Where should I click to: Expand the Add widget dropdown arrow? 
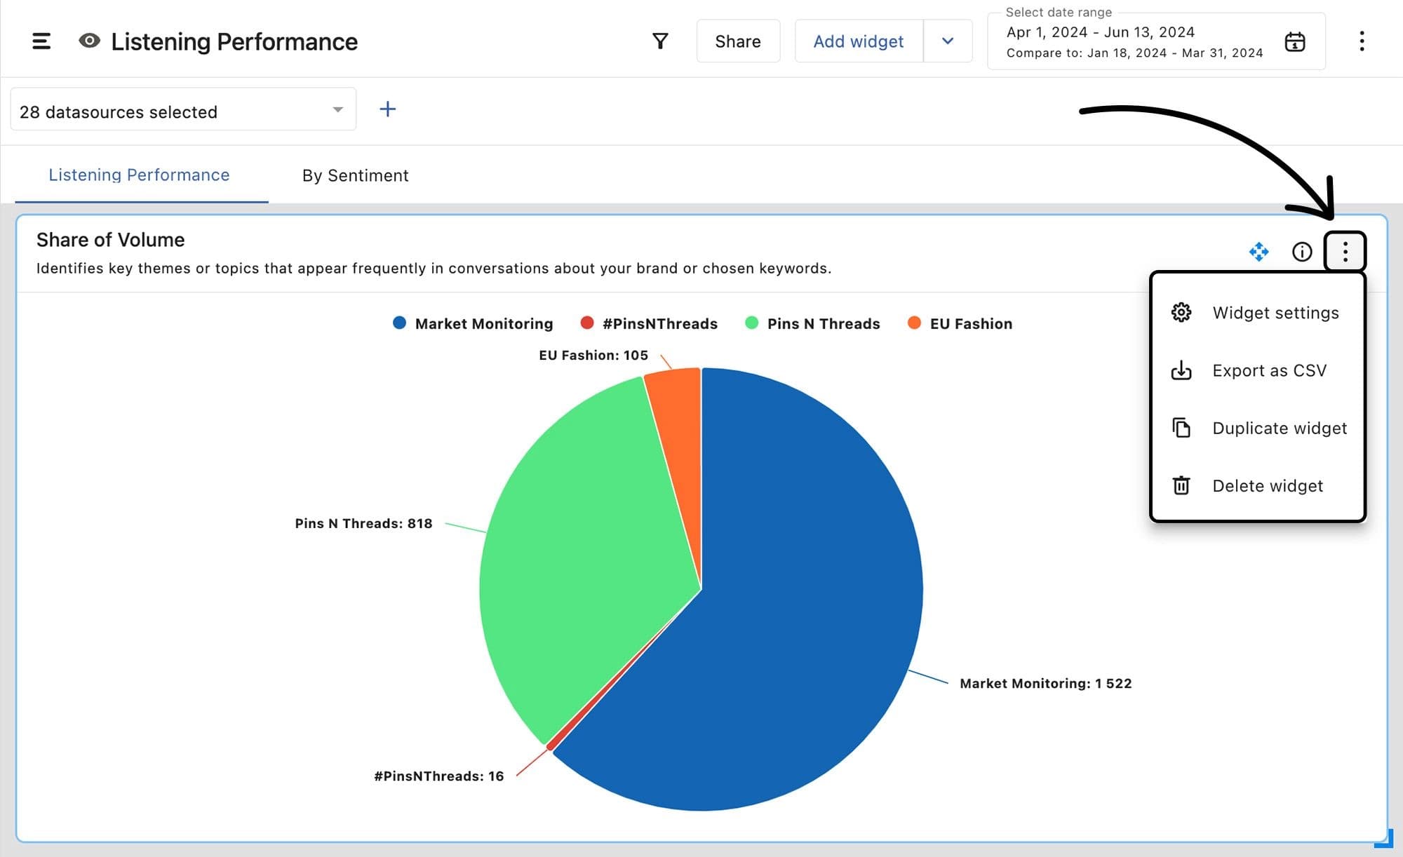point(948,41)
